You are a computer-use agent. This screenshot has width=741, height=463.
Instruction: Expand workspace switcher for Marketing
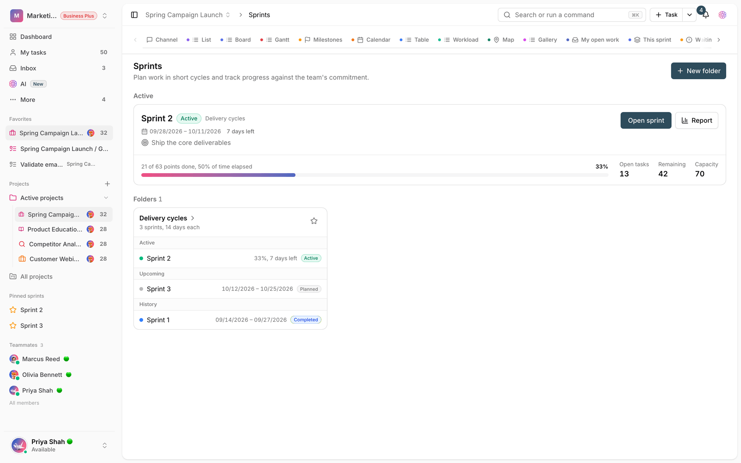click(x=105, y=16)
